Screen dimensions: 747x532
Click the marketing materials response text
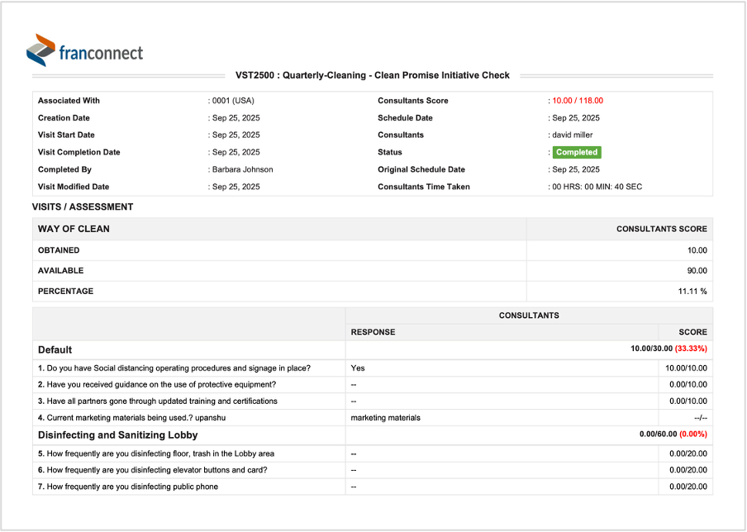click(x=385, y=417)
